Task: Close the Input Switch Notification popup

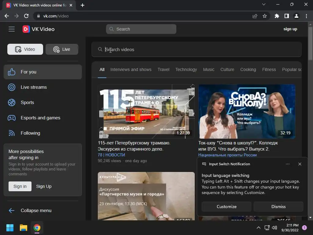Action: click(300, 164)
